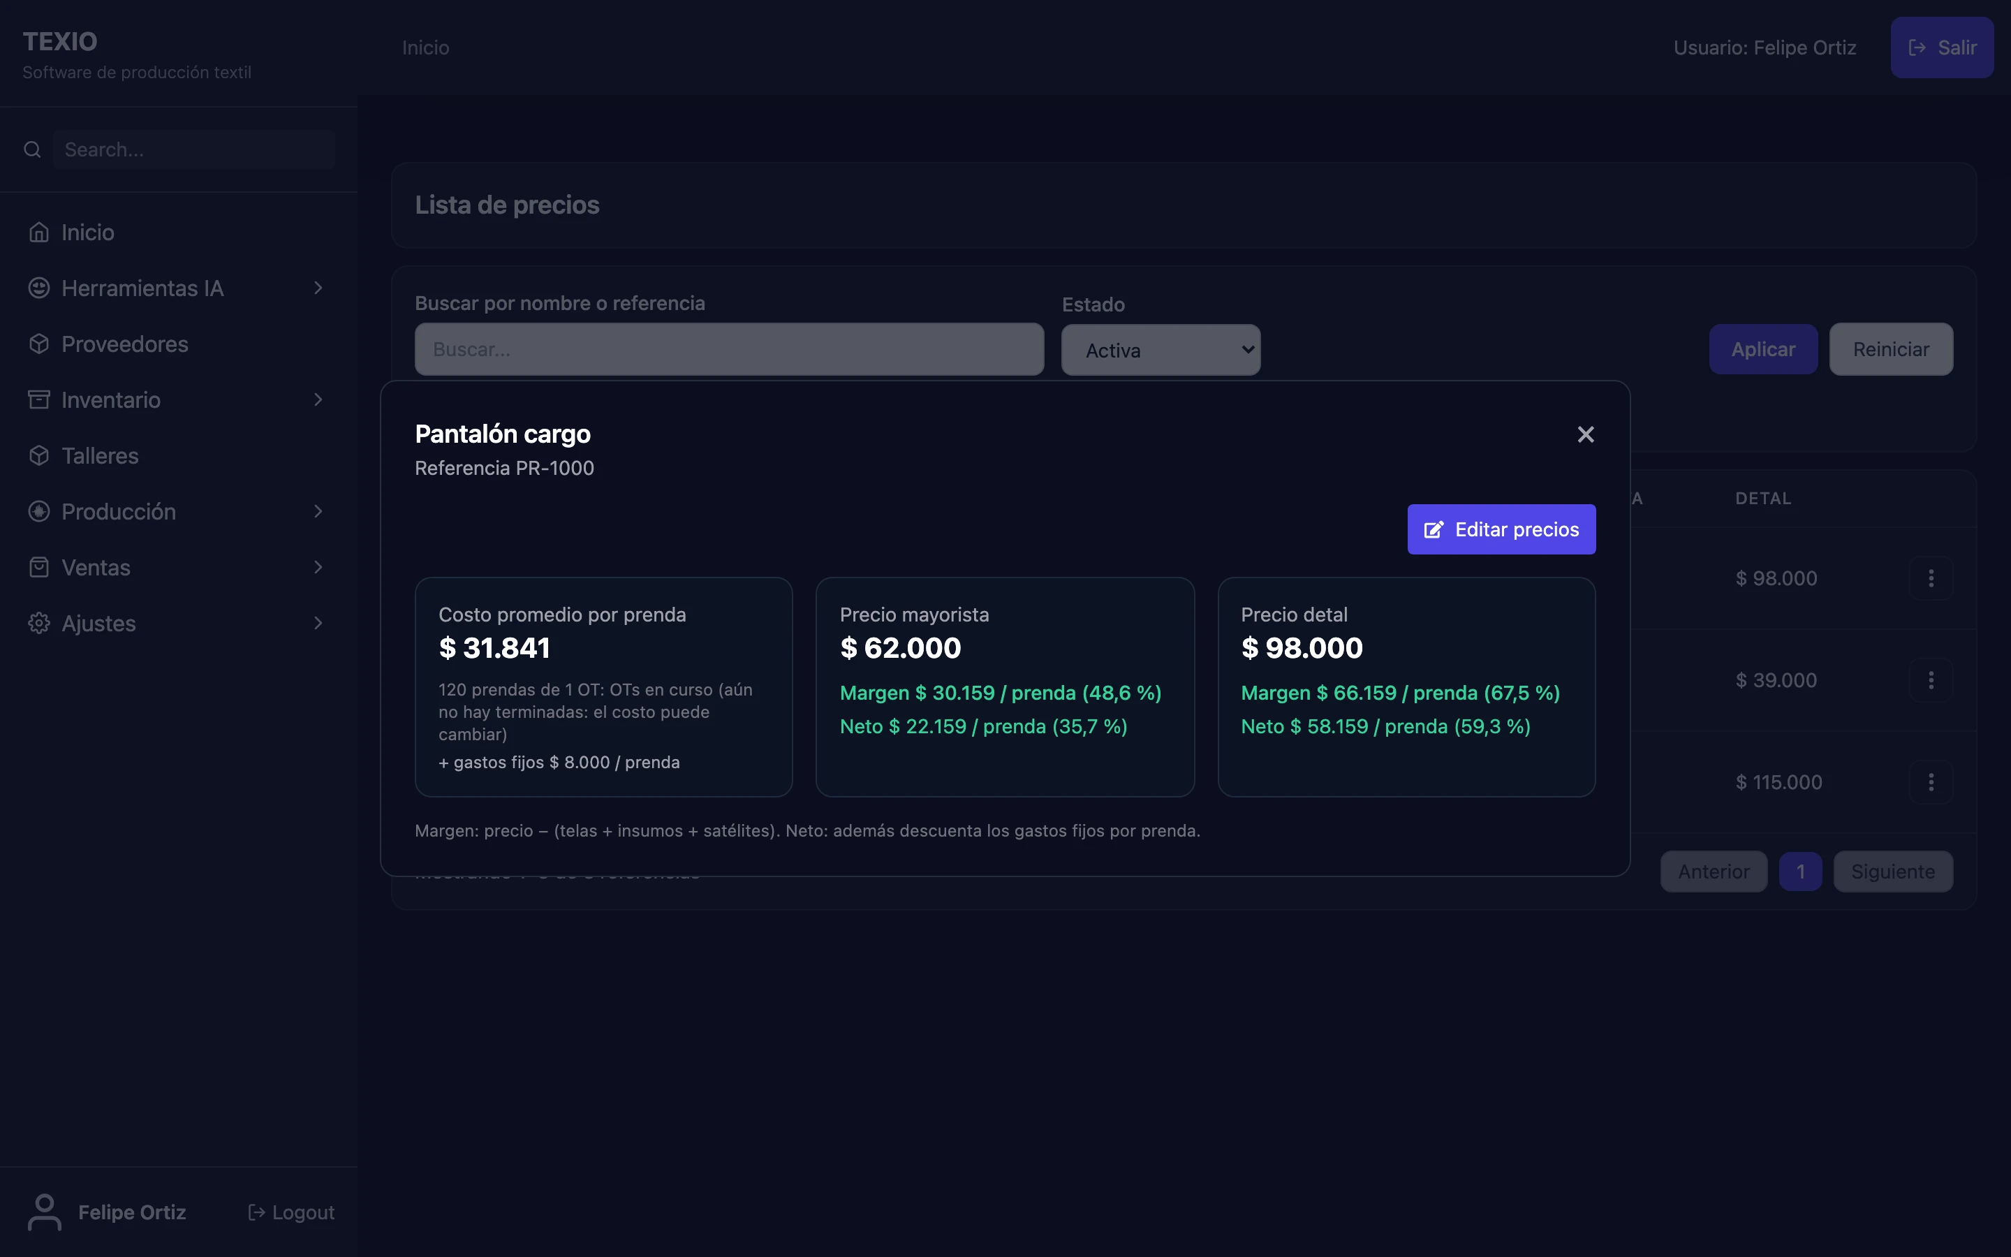Focus the Buscar por nombre o referencia field
2011x1257 pixels.
[729, 349]
